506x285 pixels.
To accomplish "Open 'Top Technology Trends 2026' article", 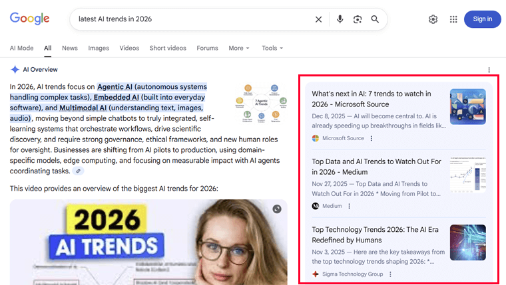I will (375, 235).
